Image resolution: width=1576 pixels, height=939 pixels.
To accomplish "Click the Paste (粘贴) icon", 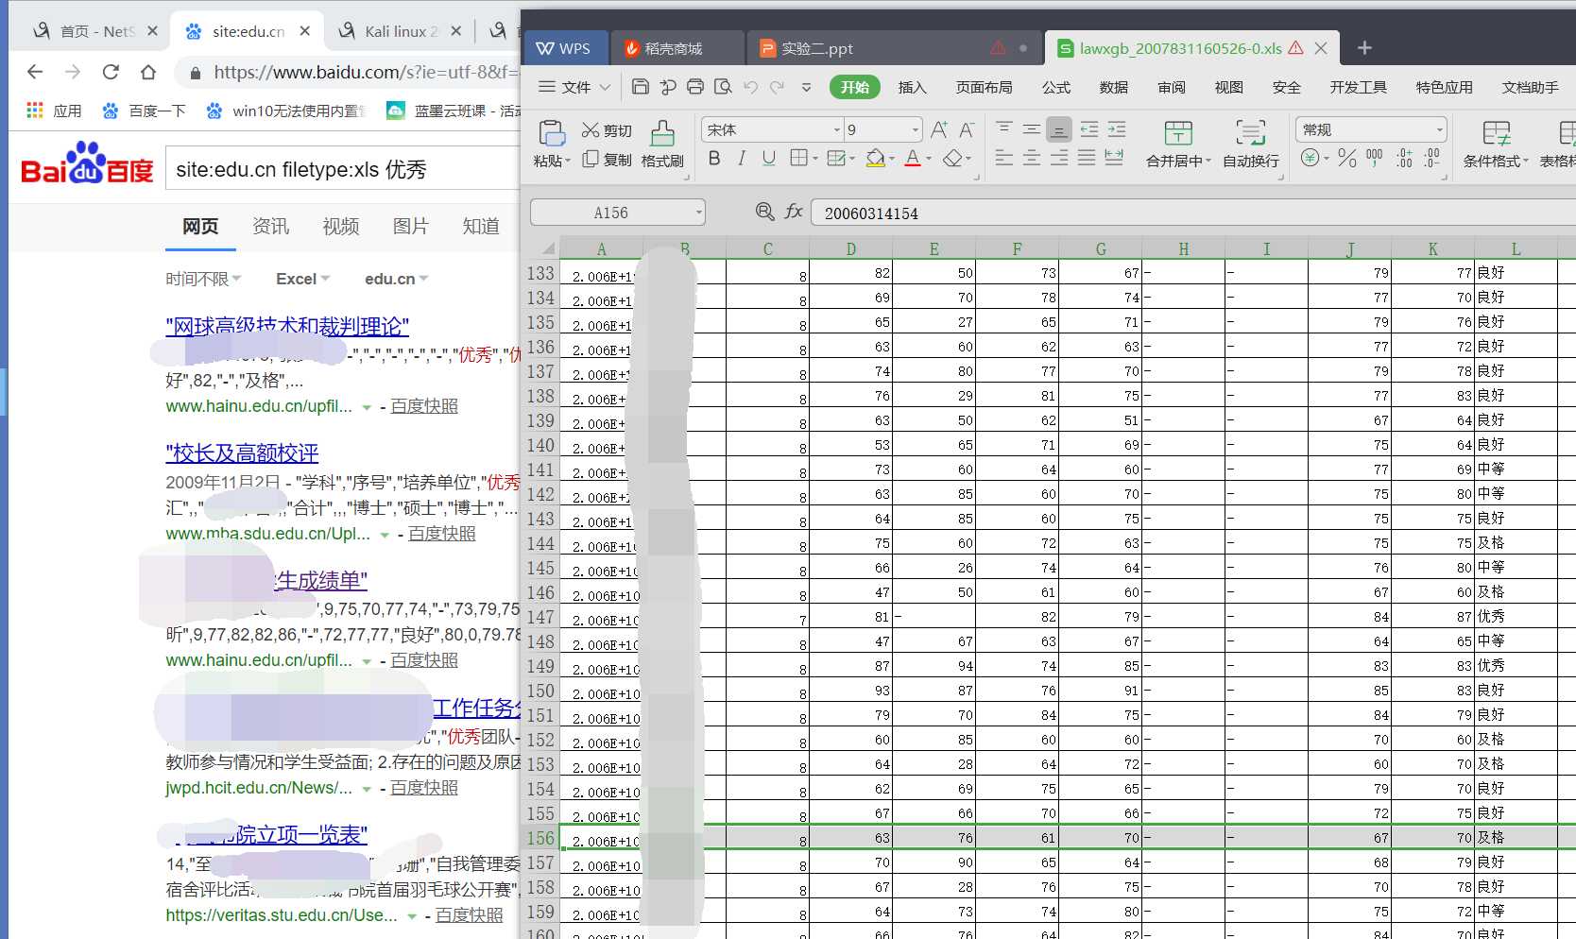I will point(552,133).
